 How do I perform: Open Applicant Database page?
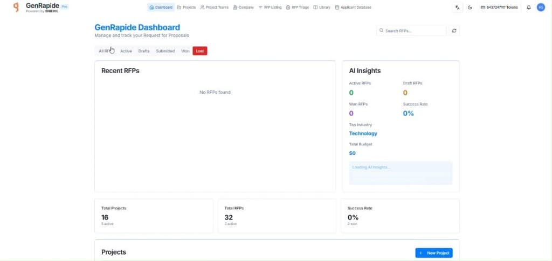(x=353, y=8)
